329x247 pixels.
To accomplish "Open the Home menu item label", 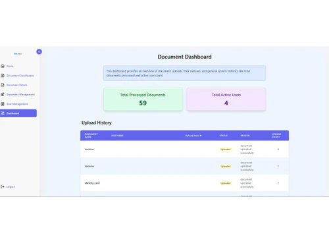I will click(10, 66).
